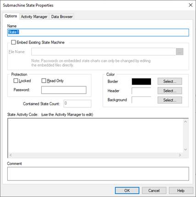This screenshot has height=197, width=196.
Task: Click the OK button
Action: point(127,191)
